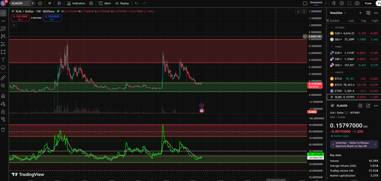Viewport: 381px width, 181px height.
Task: Open the forecasting and measurement tools
Action: tap(3, 44)
